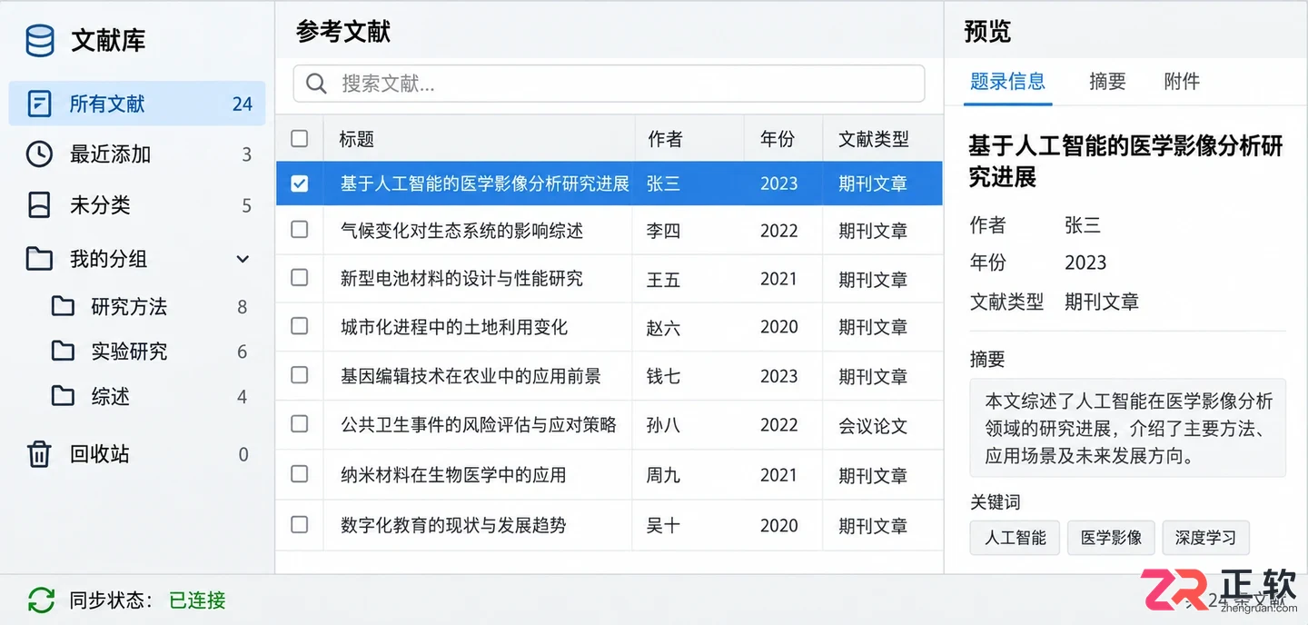Click the count 24 beside 所有文献

coord(242,104)
